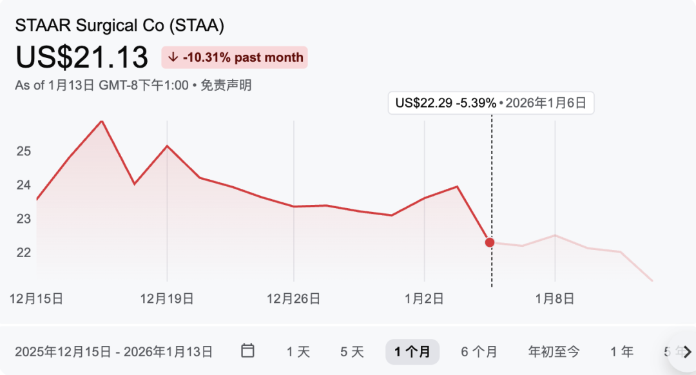Click the US$21.13 current price

pyautogui.click(x=82, y=57)
